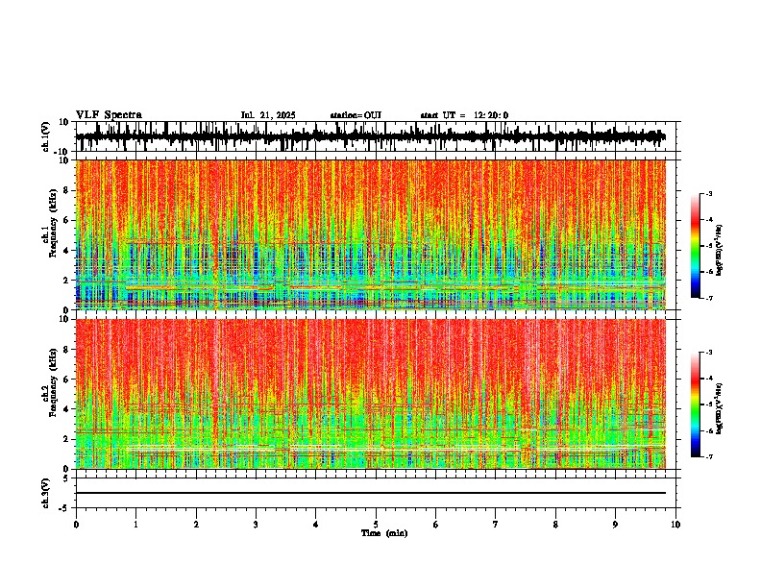Click the time axis tick label "0"

(x=76, y=525)
